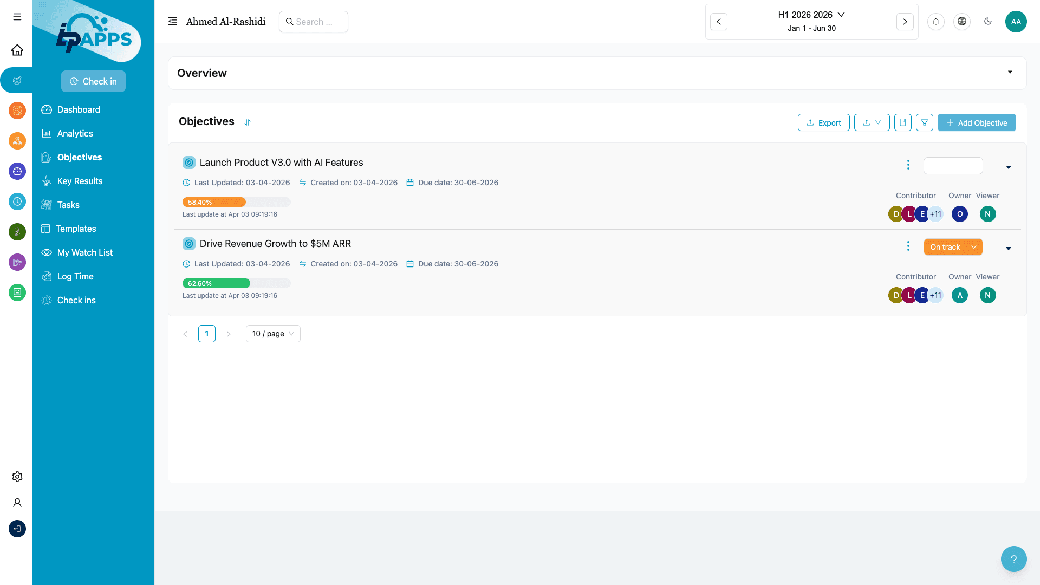Screen dimensions: 1040x585
Task: Expand the Overview section arrow
Action: click(1010, 72)
